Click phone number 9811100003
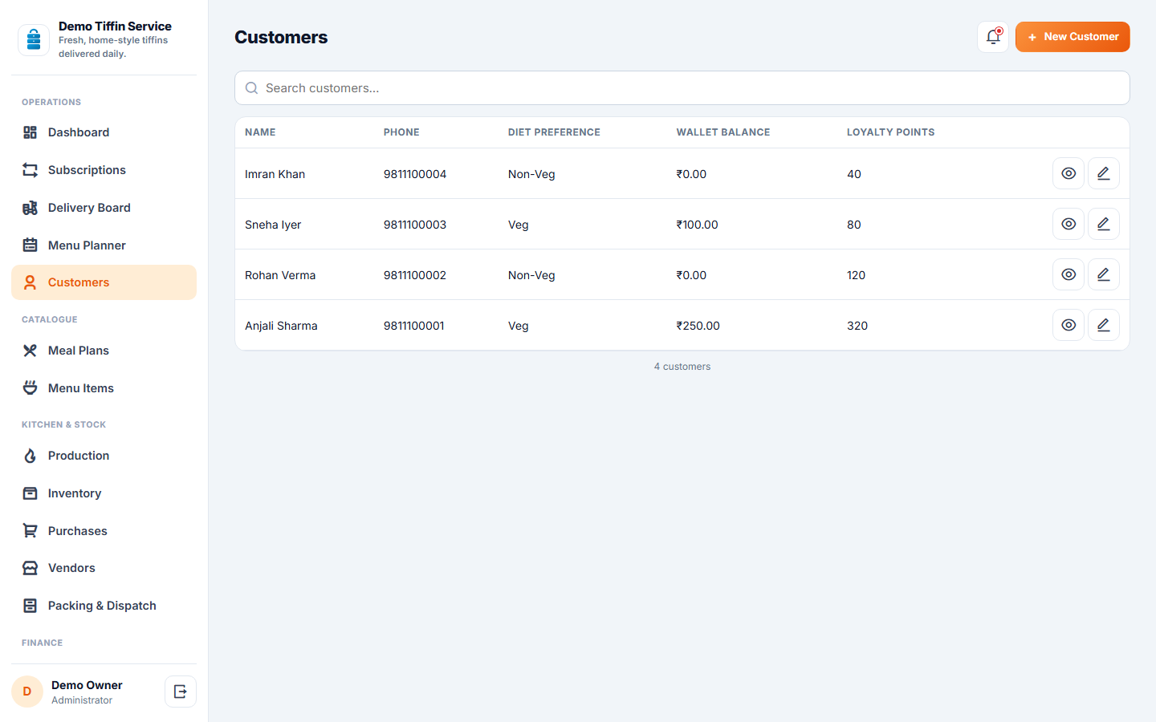 pos(415,225)
